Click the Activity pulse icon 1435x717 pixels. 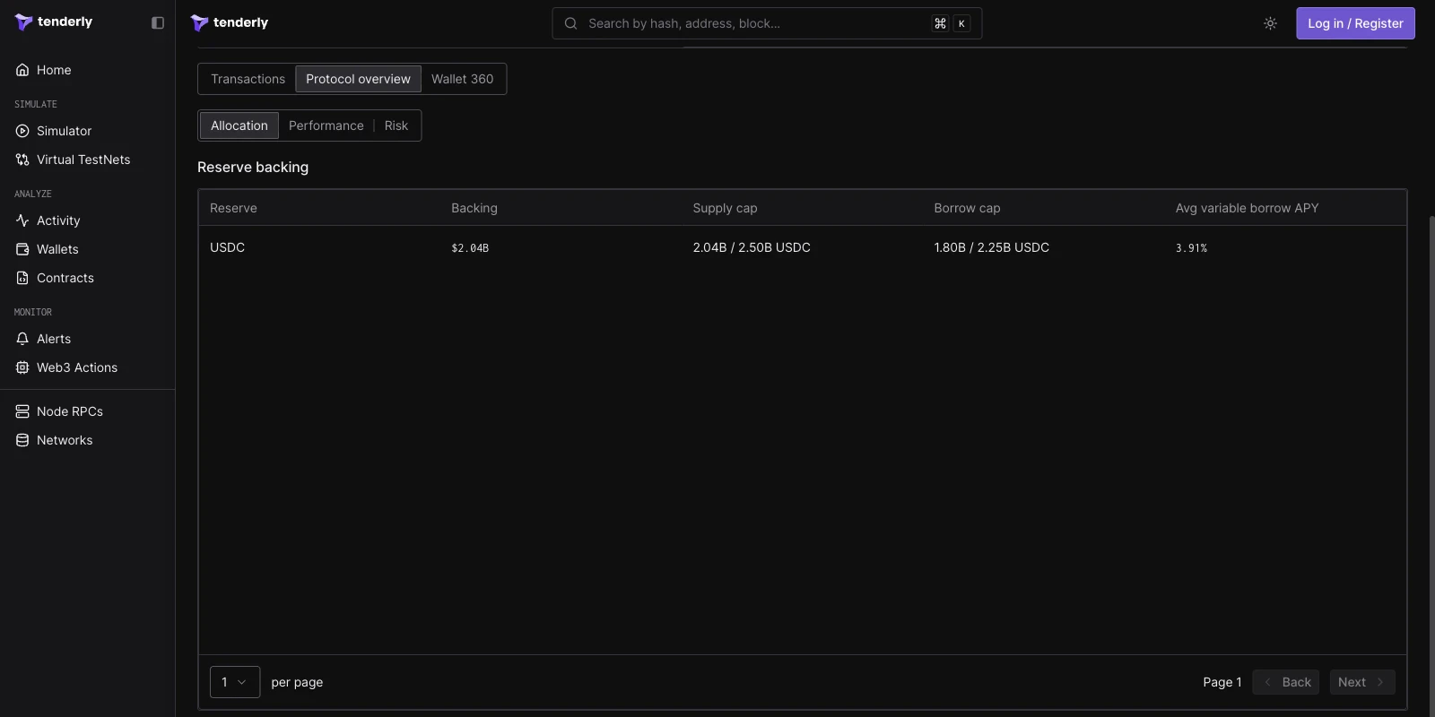click(22, 220)
